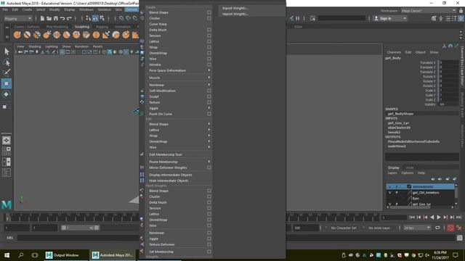Image resolution: width=465 pixels, height=261 pixels.
Task: Choose Export Weights from submenu
Action: (x=235, y=8)
